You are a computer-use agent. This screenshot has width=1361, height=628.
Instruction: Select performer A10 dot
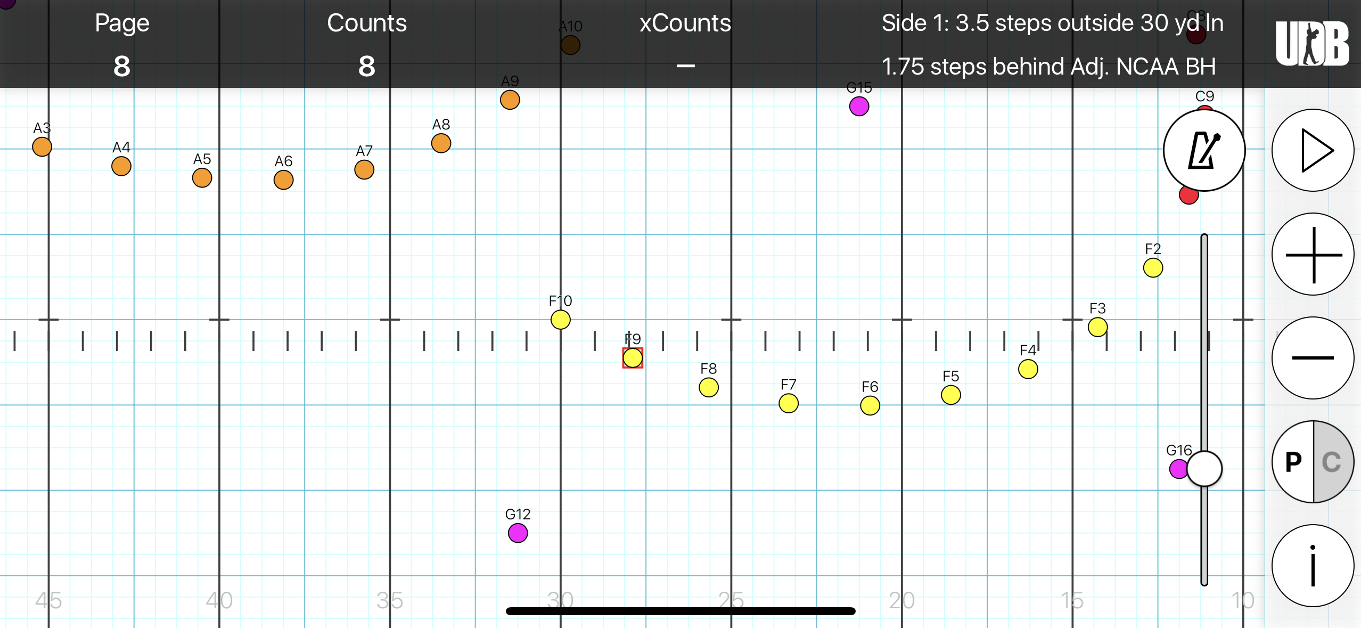(571, 45)
